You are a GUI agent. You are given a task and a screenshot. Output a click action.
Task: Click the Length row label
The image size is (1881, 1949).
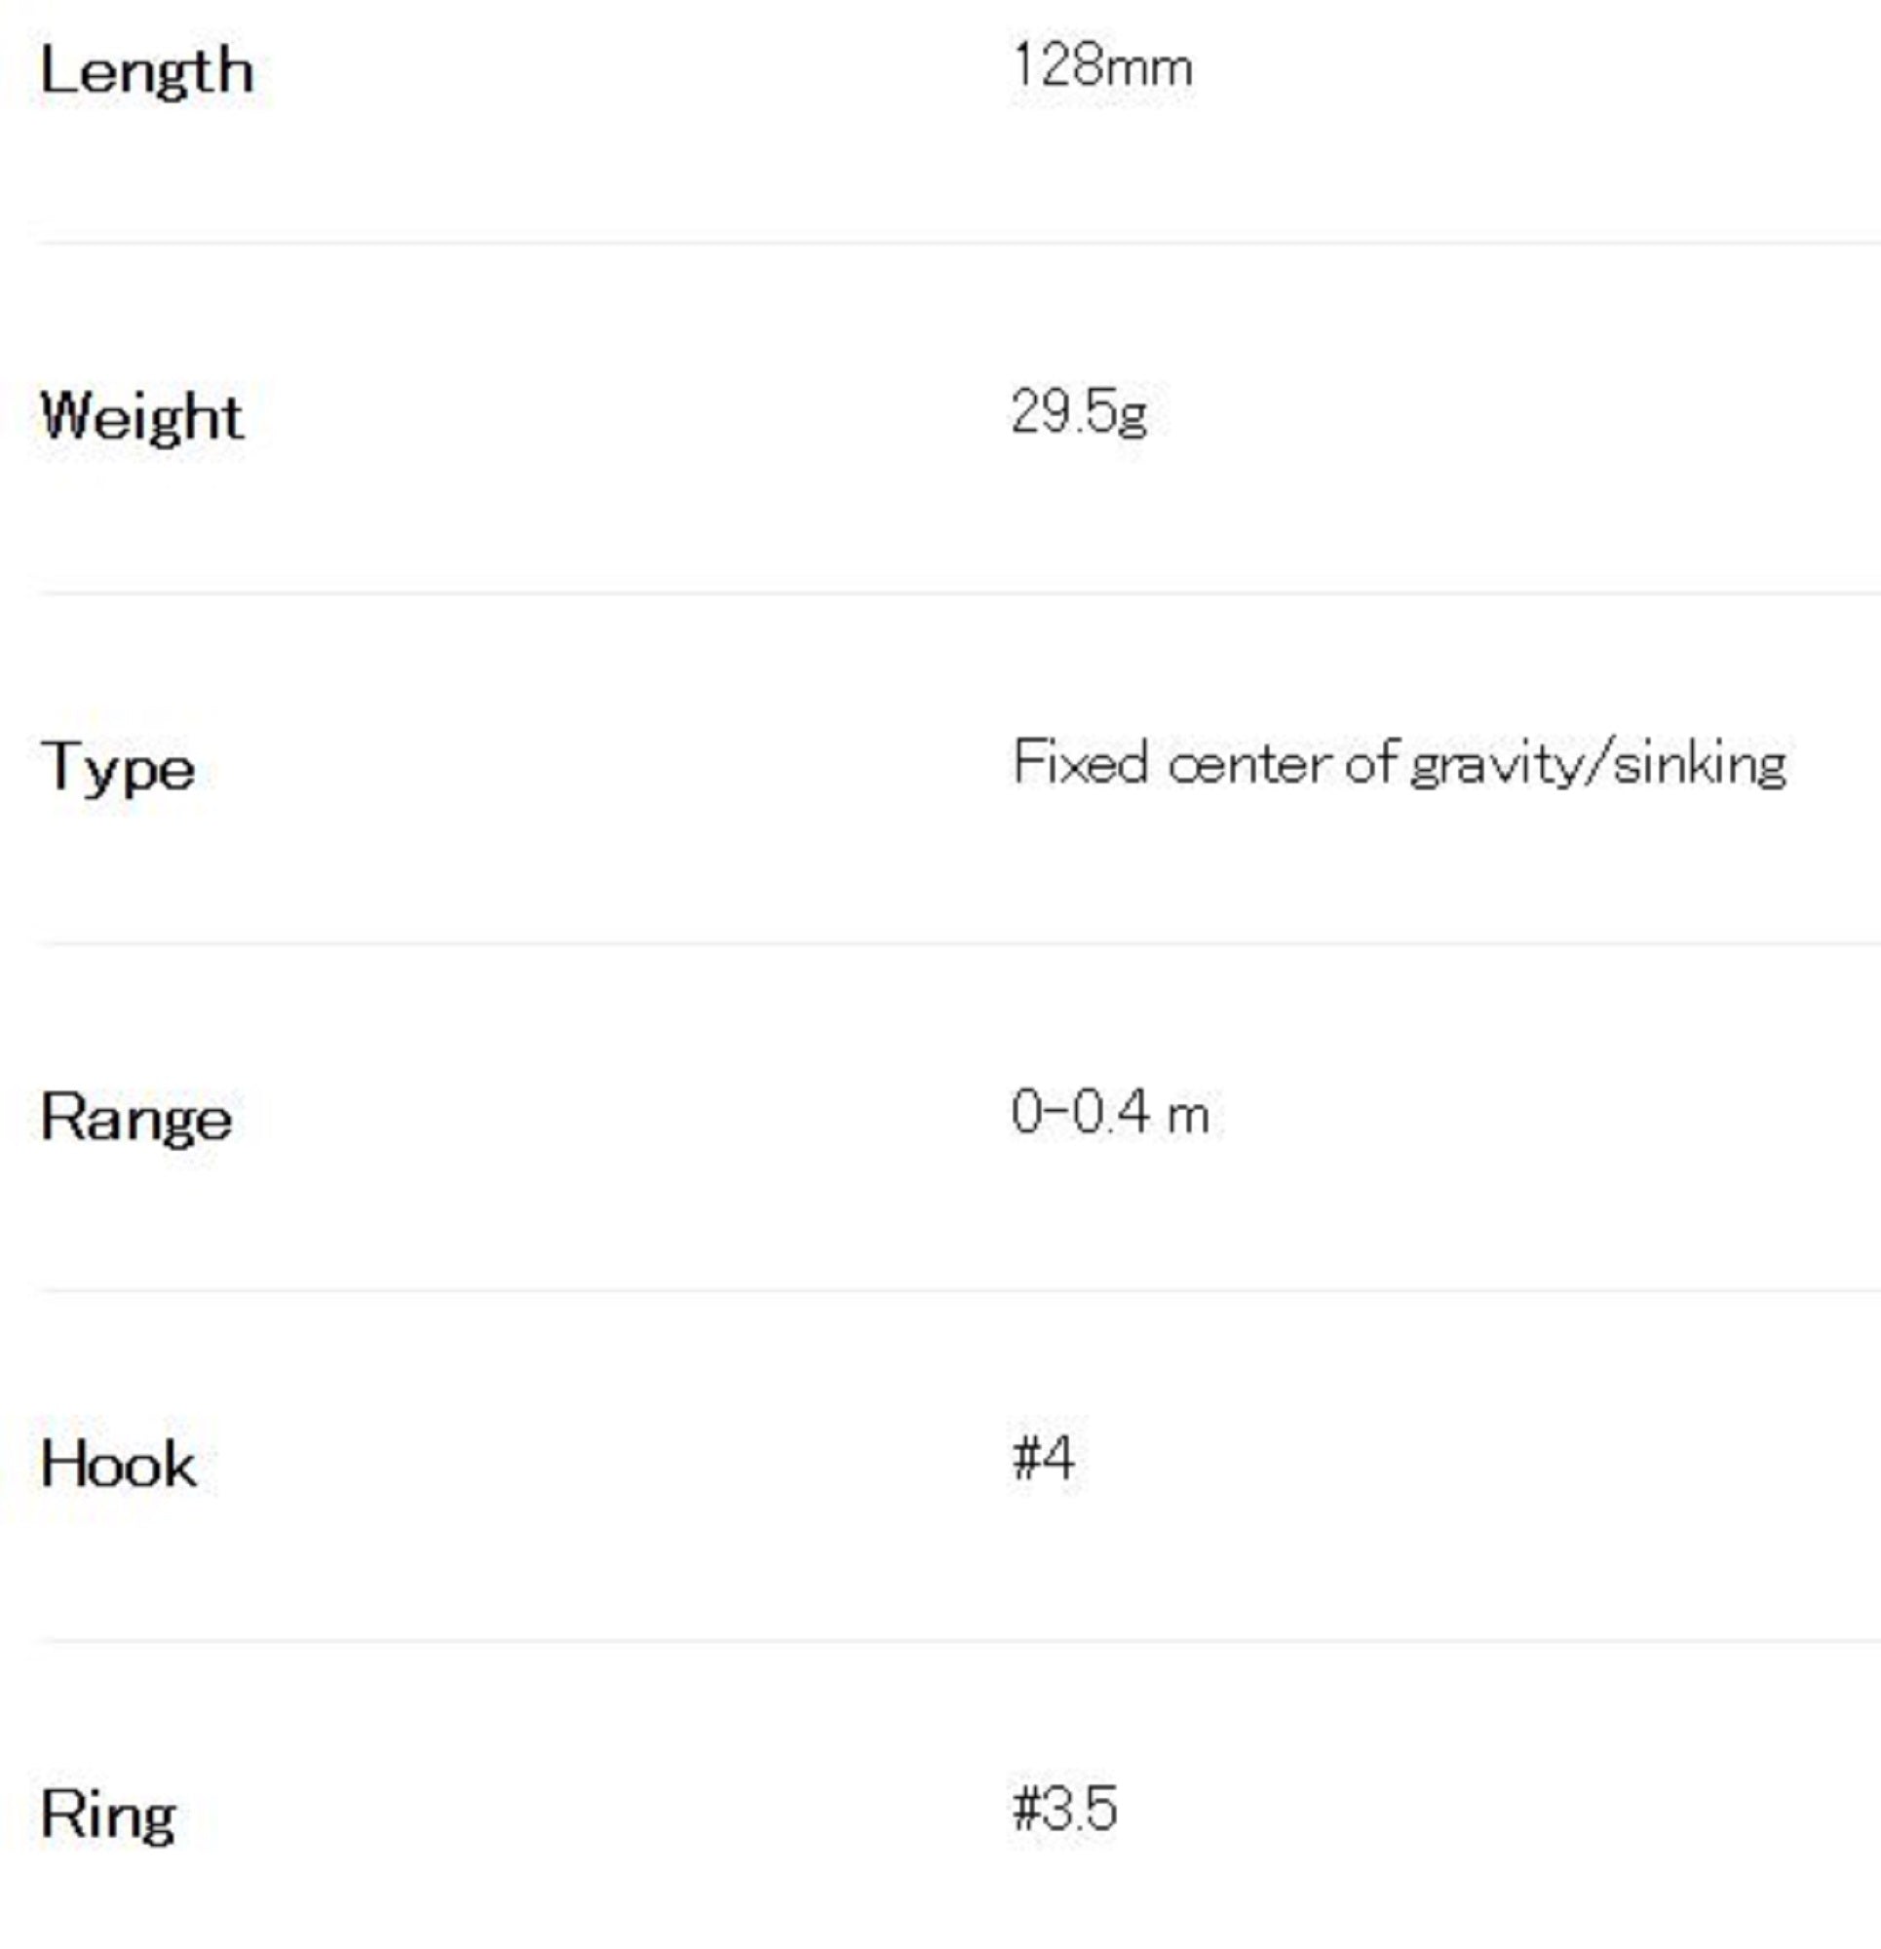(146, 71)
